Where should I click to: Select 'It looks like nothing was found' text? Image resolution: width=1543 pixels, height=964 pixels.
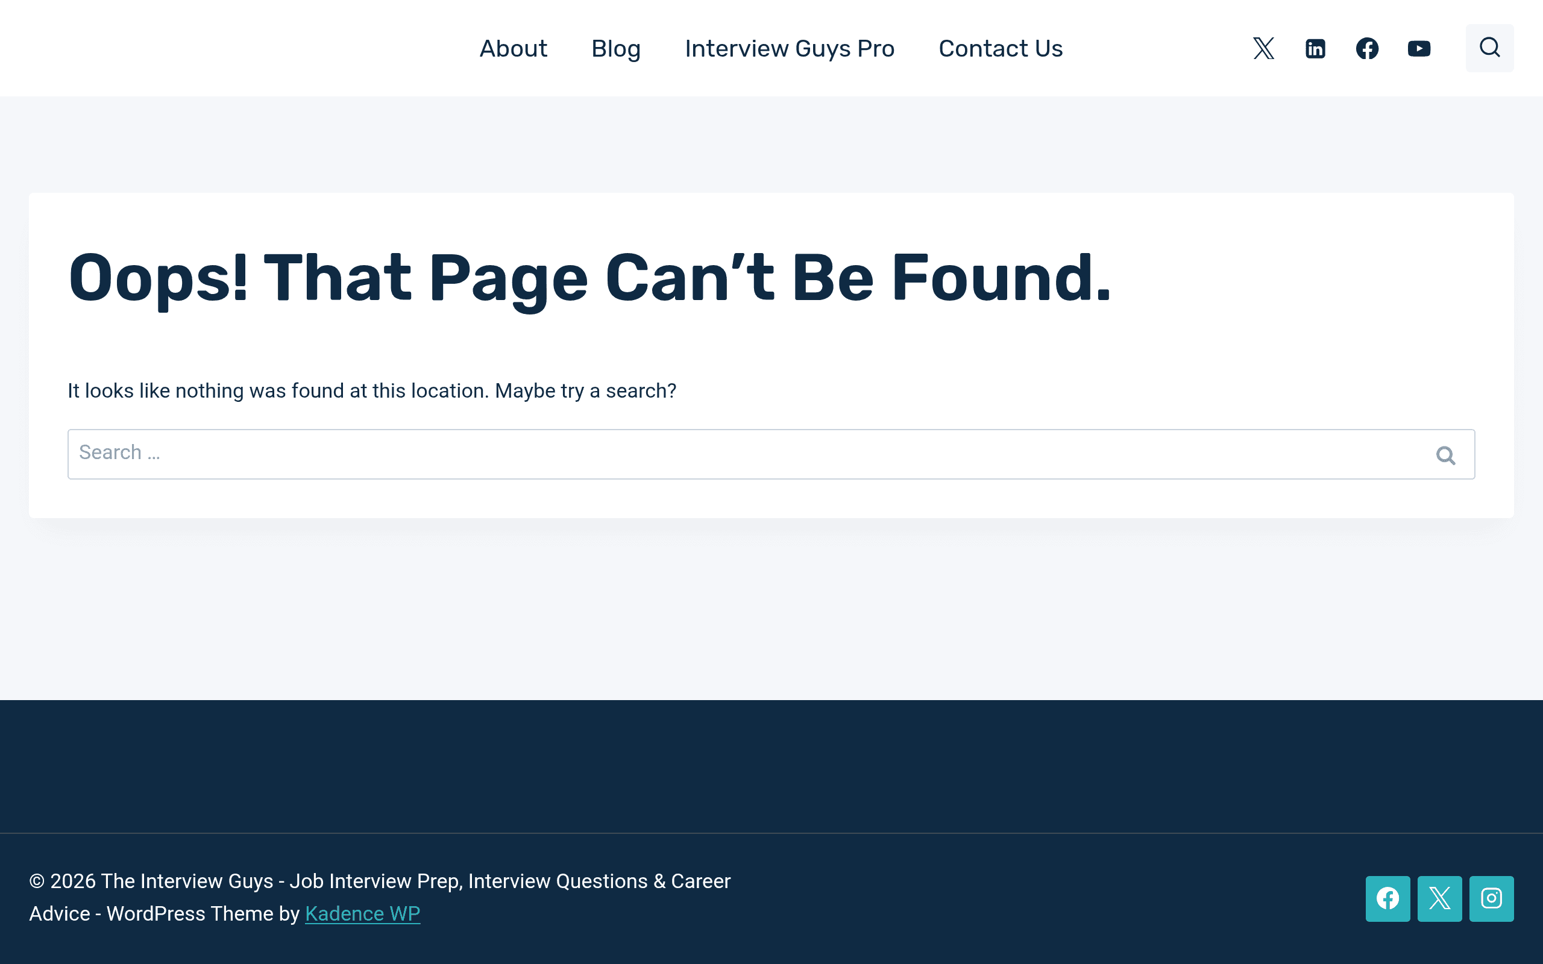[372, 391]
